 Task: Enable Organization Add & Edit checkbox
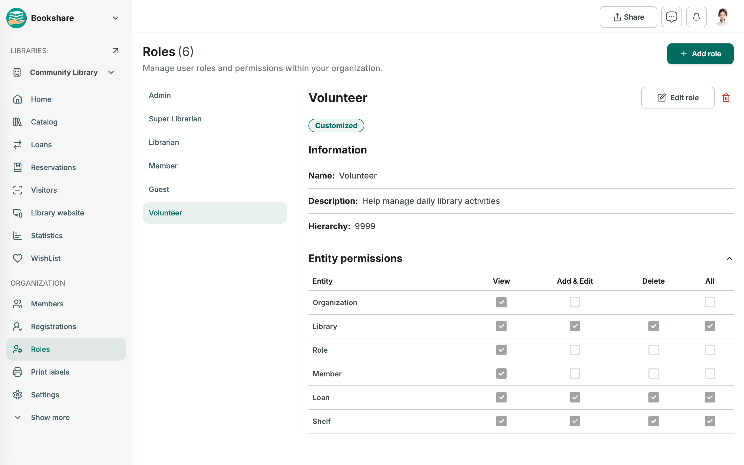pos(575,302)
